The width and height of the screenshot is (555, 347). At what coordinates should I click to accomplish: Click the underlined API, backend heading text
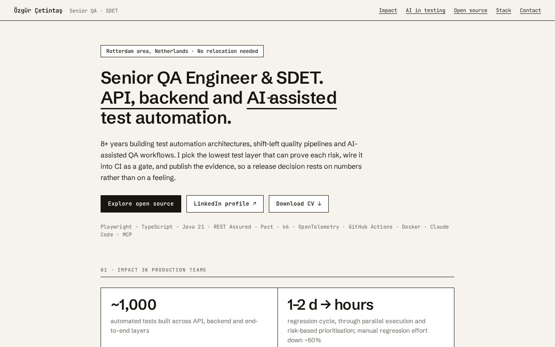click(x=154, y=98)
